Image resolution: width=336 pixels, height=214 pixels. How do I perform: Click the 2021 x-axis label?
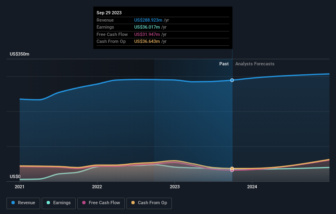point(20,187)
